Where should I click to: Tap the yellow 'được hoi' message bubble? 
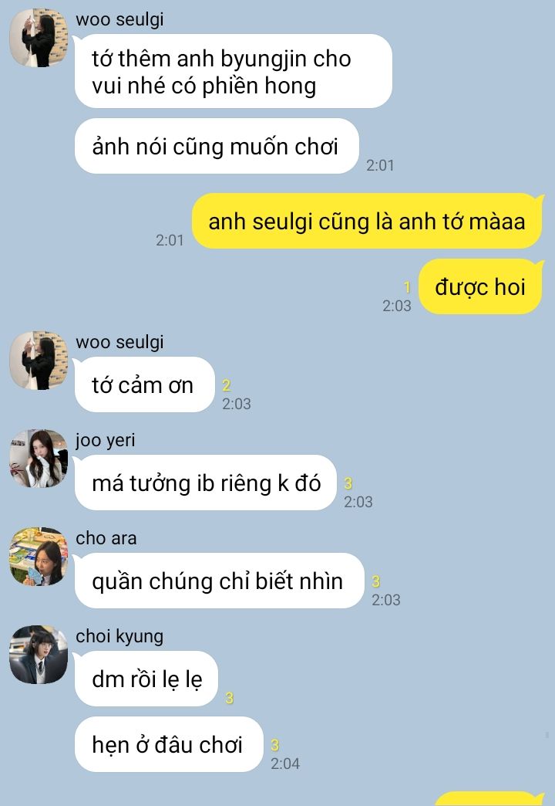(481, 287)
